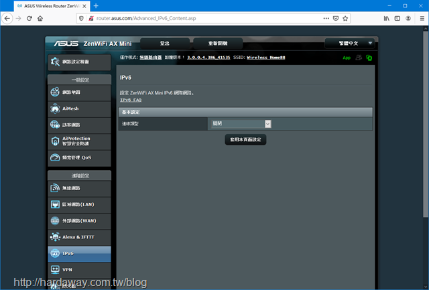Click the green network status icon
The width and height of the screenshot is (429, 290).
(369, 58)
